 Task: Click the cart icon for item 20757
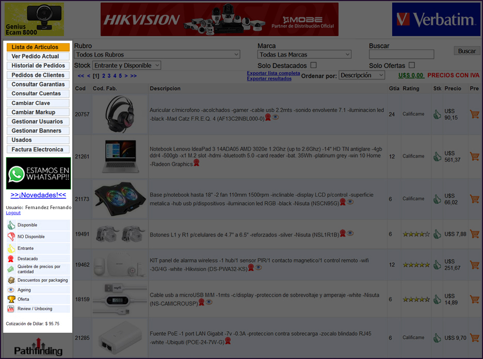point(474,114)
